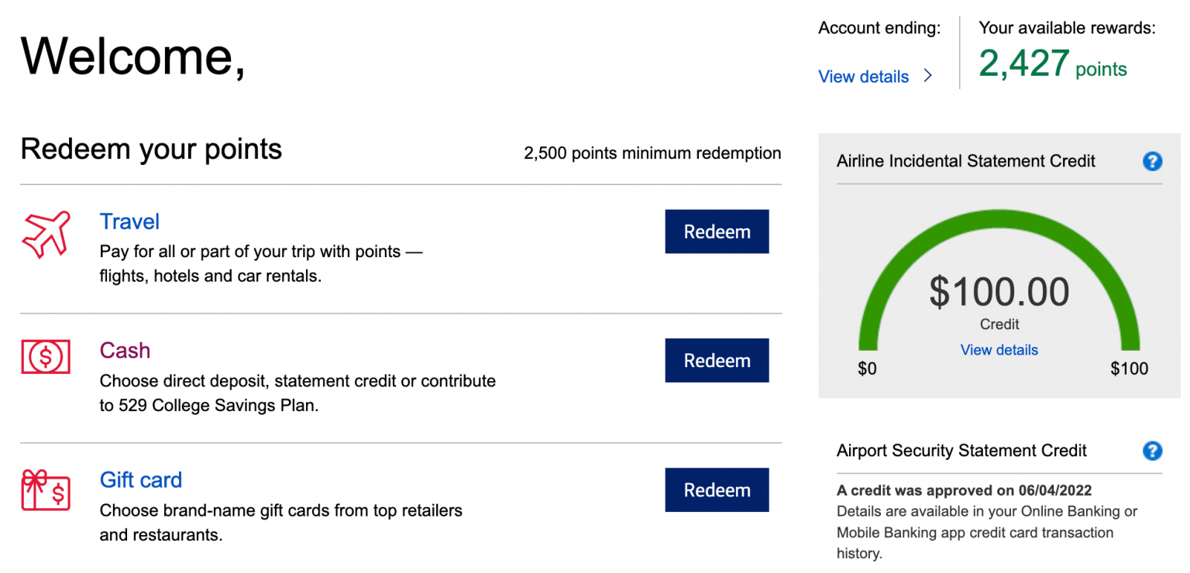Viewport: 1190px width, 573px height.
Task: Click the $100.00 credit amount
Action: [x=999, y=291]
